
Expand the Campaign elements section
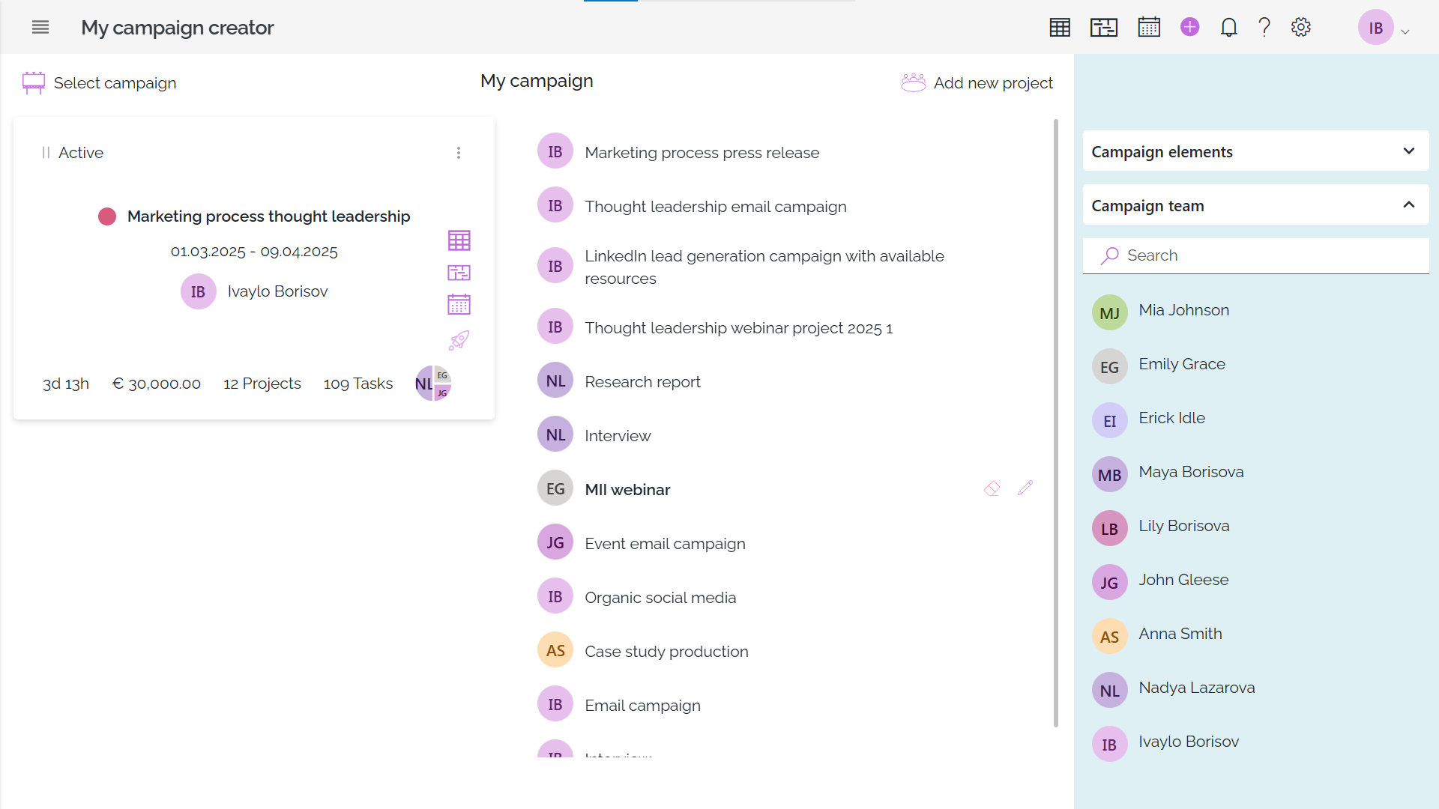click(x=1409, y=151)
